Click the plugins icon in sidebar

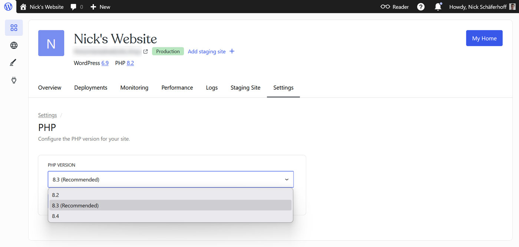(x=14, y=80)
